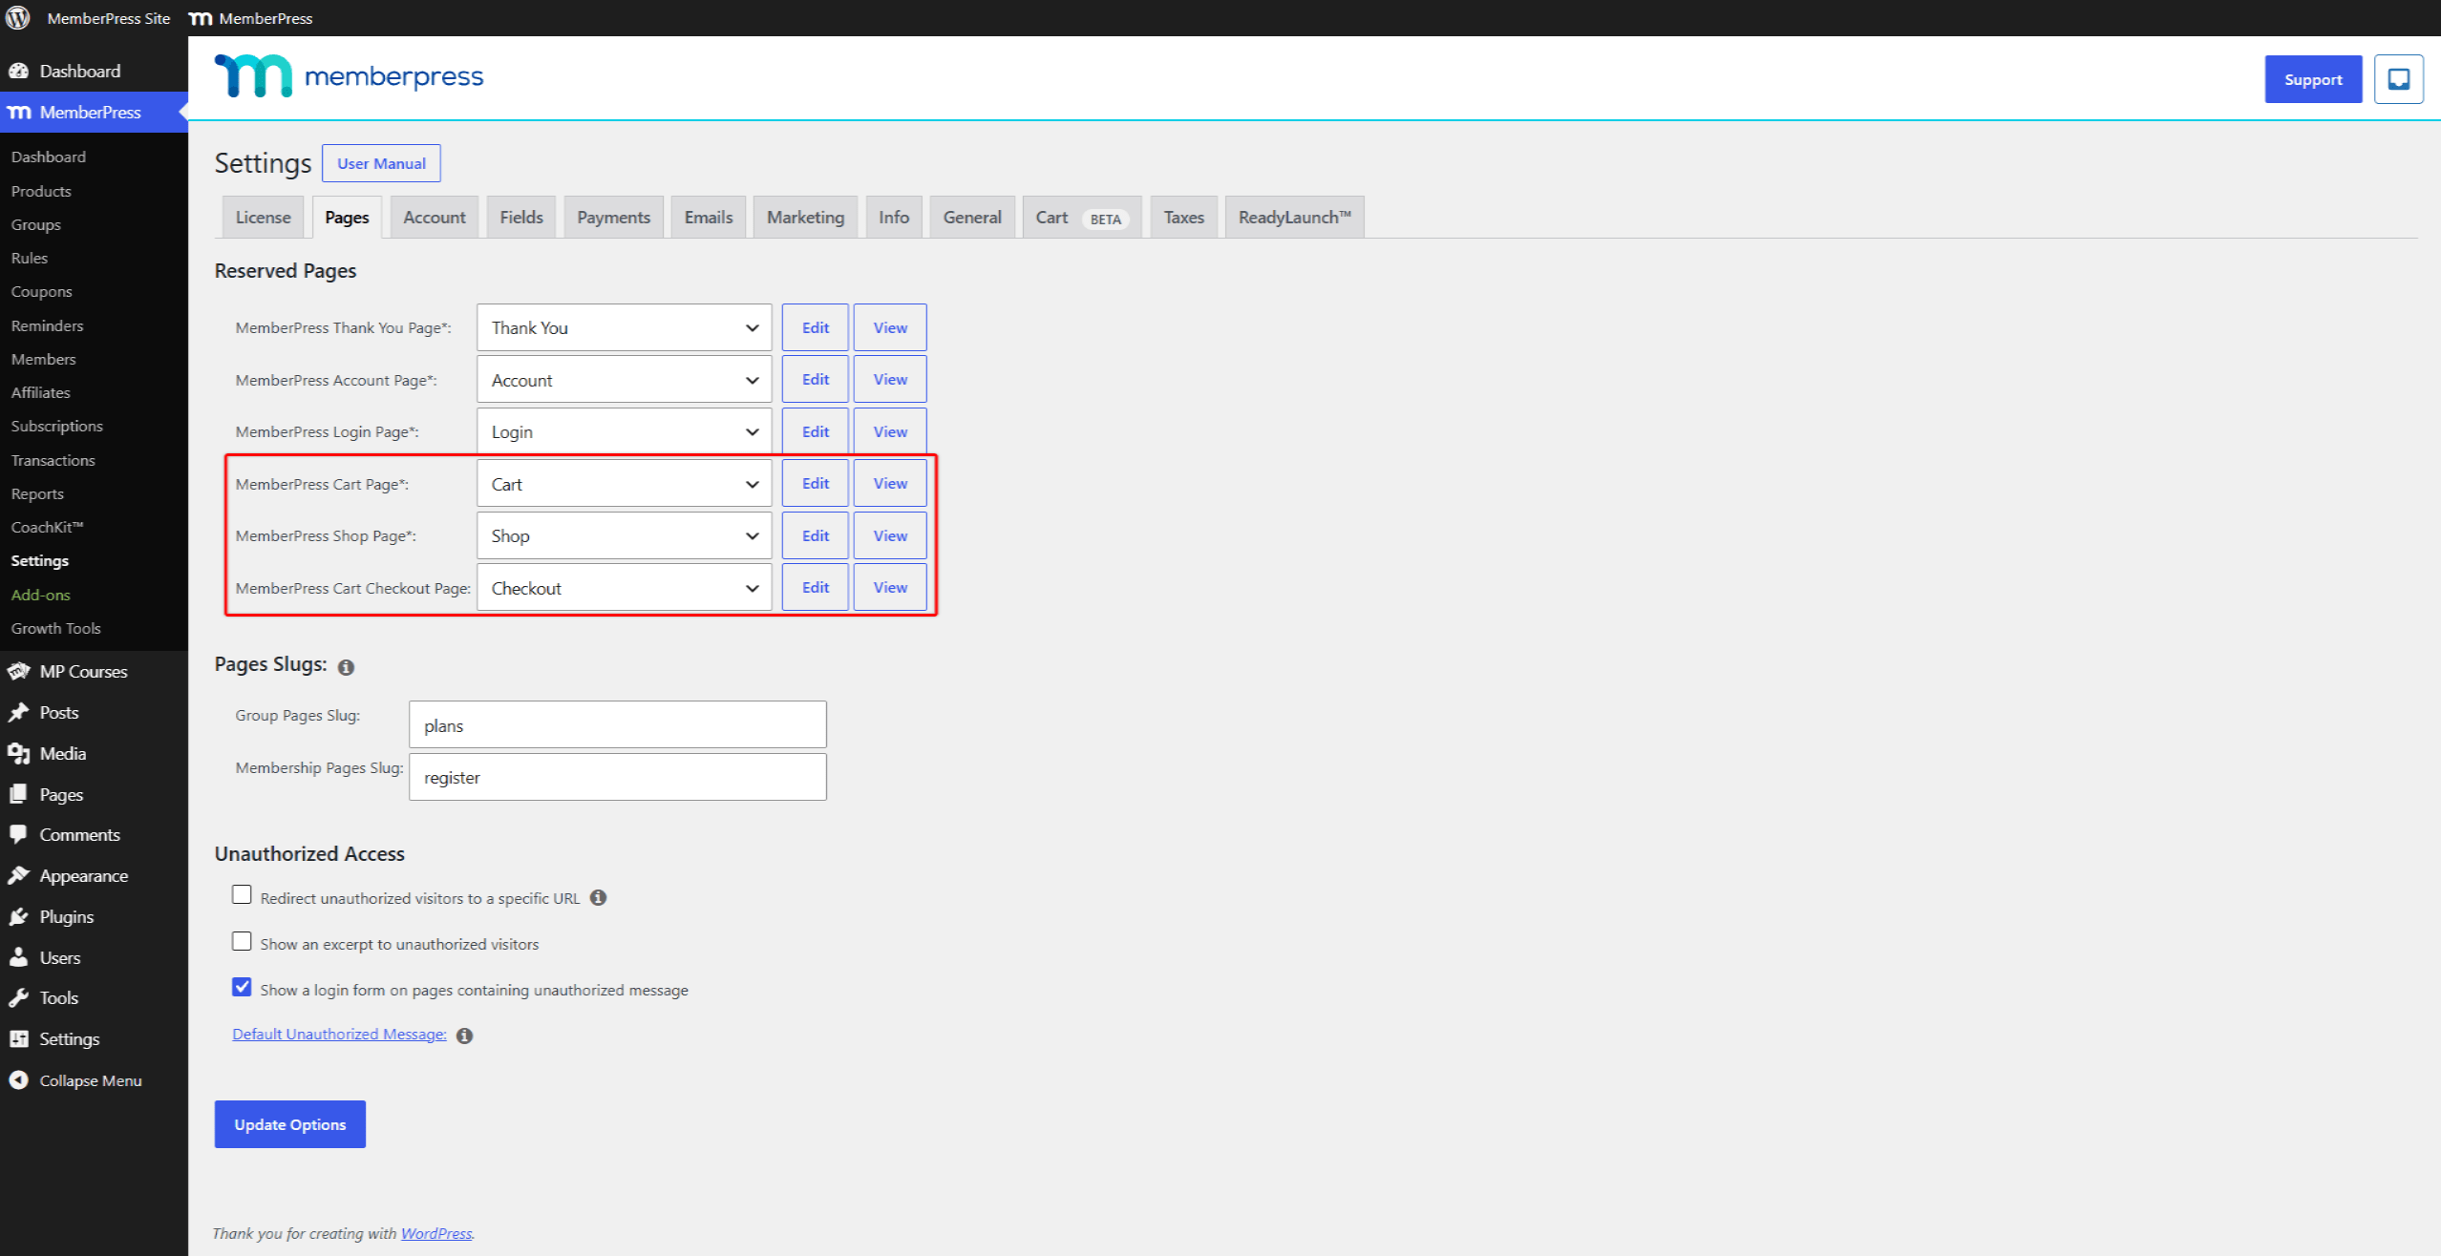Click View for the Cart page
Viewport: 2441px width, 1256px height.
[x=890, y=484]
